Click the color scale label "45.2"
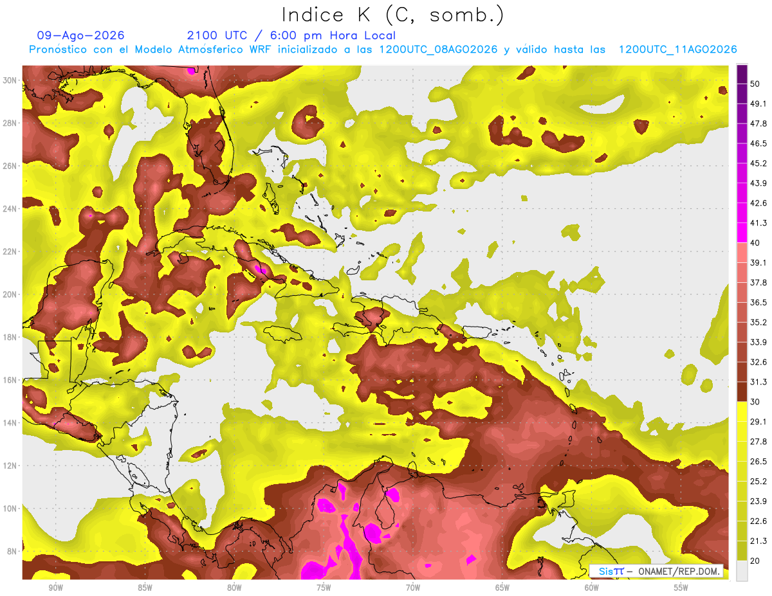This screenshot has width=772, height=596. [x=758, y=163]
